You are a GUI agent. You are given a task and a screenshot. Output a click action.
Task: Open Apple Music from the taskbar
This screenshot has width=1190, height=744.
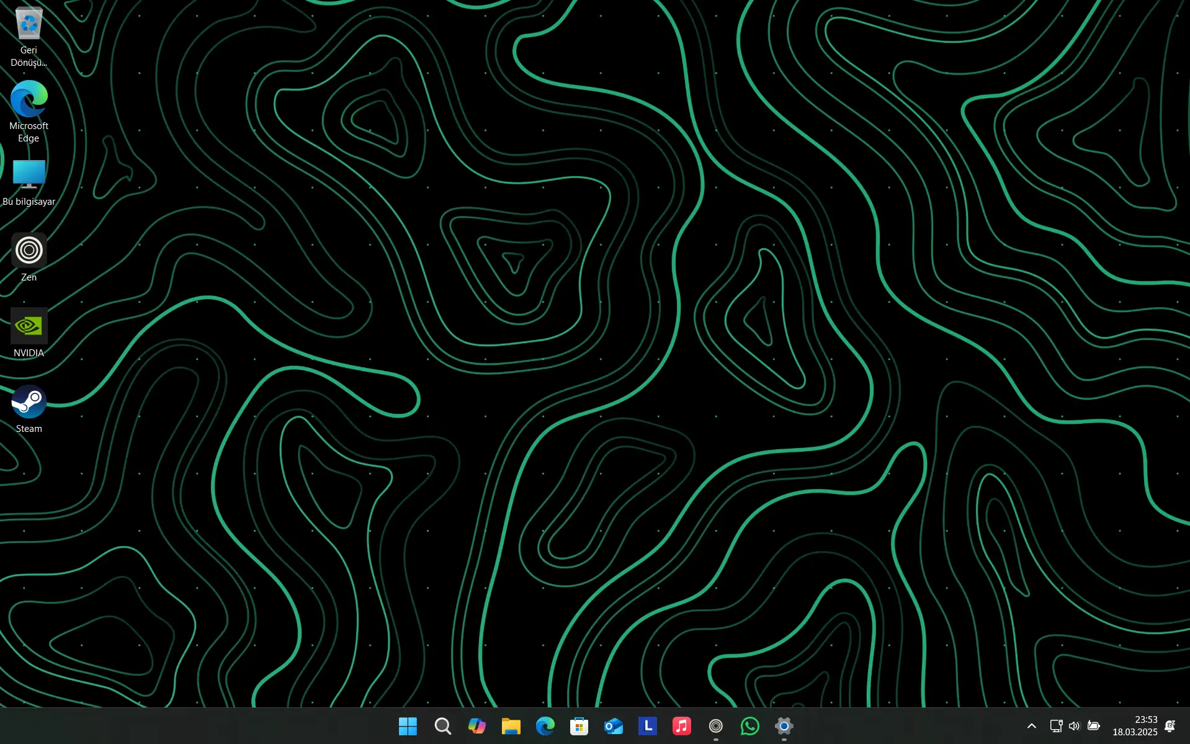[x=681, y=725]
